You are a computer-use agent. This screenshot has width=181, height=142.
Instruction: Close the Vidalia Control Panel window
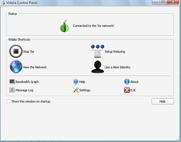(x=173, y=2)
